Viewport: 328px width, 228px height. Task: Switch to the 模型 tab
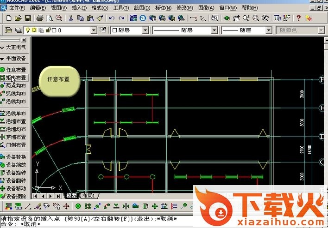tap(71, 196)
